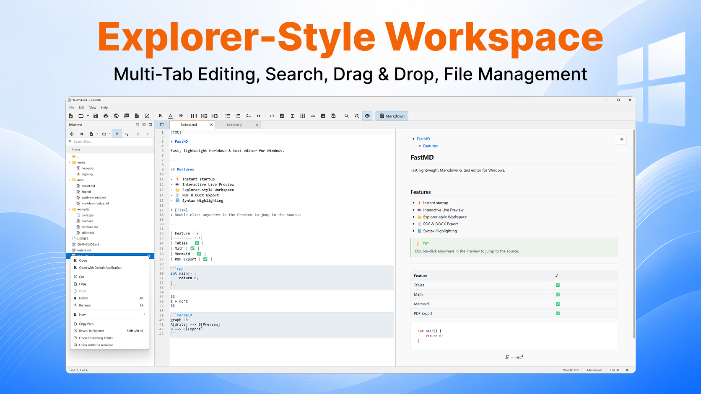This screenshot has width=701, height=394.
Task: Collapse all folders in the explorer toolbar
Action: [x=148, y=134]
